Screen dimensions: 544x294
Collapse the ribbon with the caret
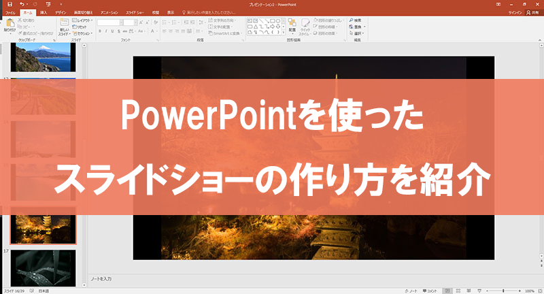[x=539, y=40]
